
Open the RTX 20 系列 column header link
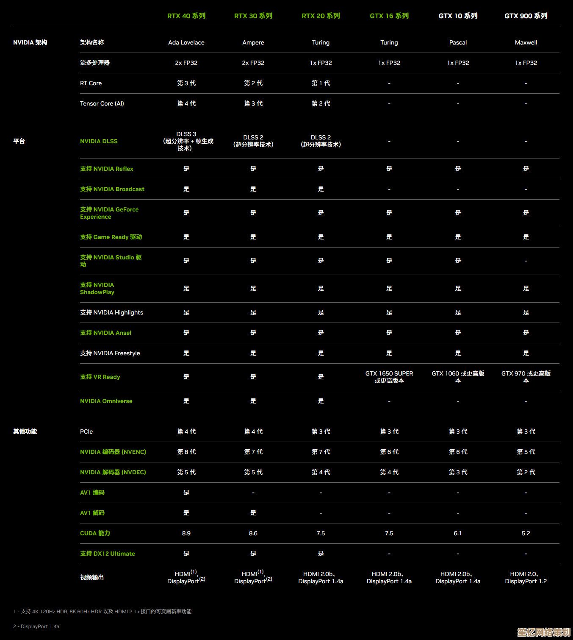[321, 16]
